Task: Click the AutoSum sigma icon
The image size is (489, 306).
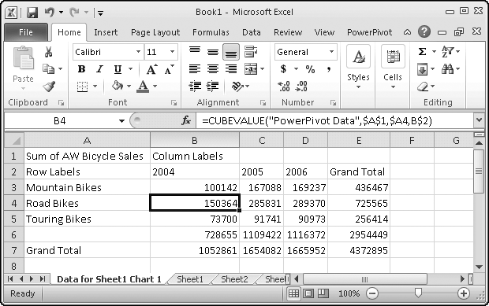Action: (422, 52)
